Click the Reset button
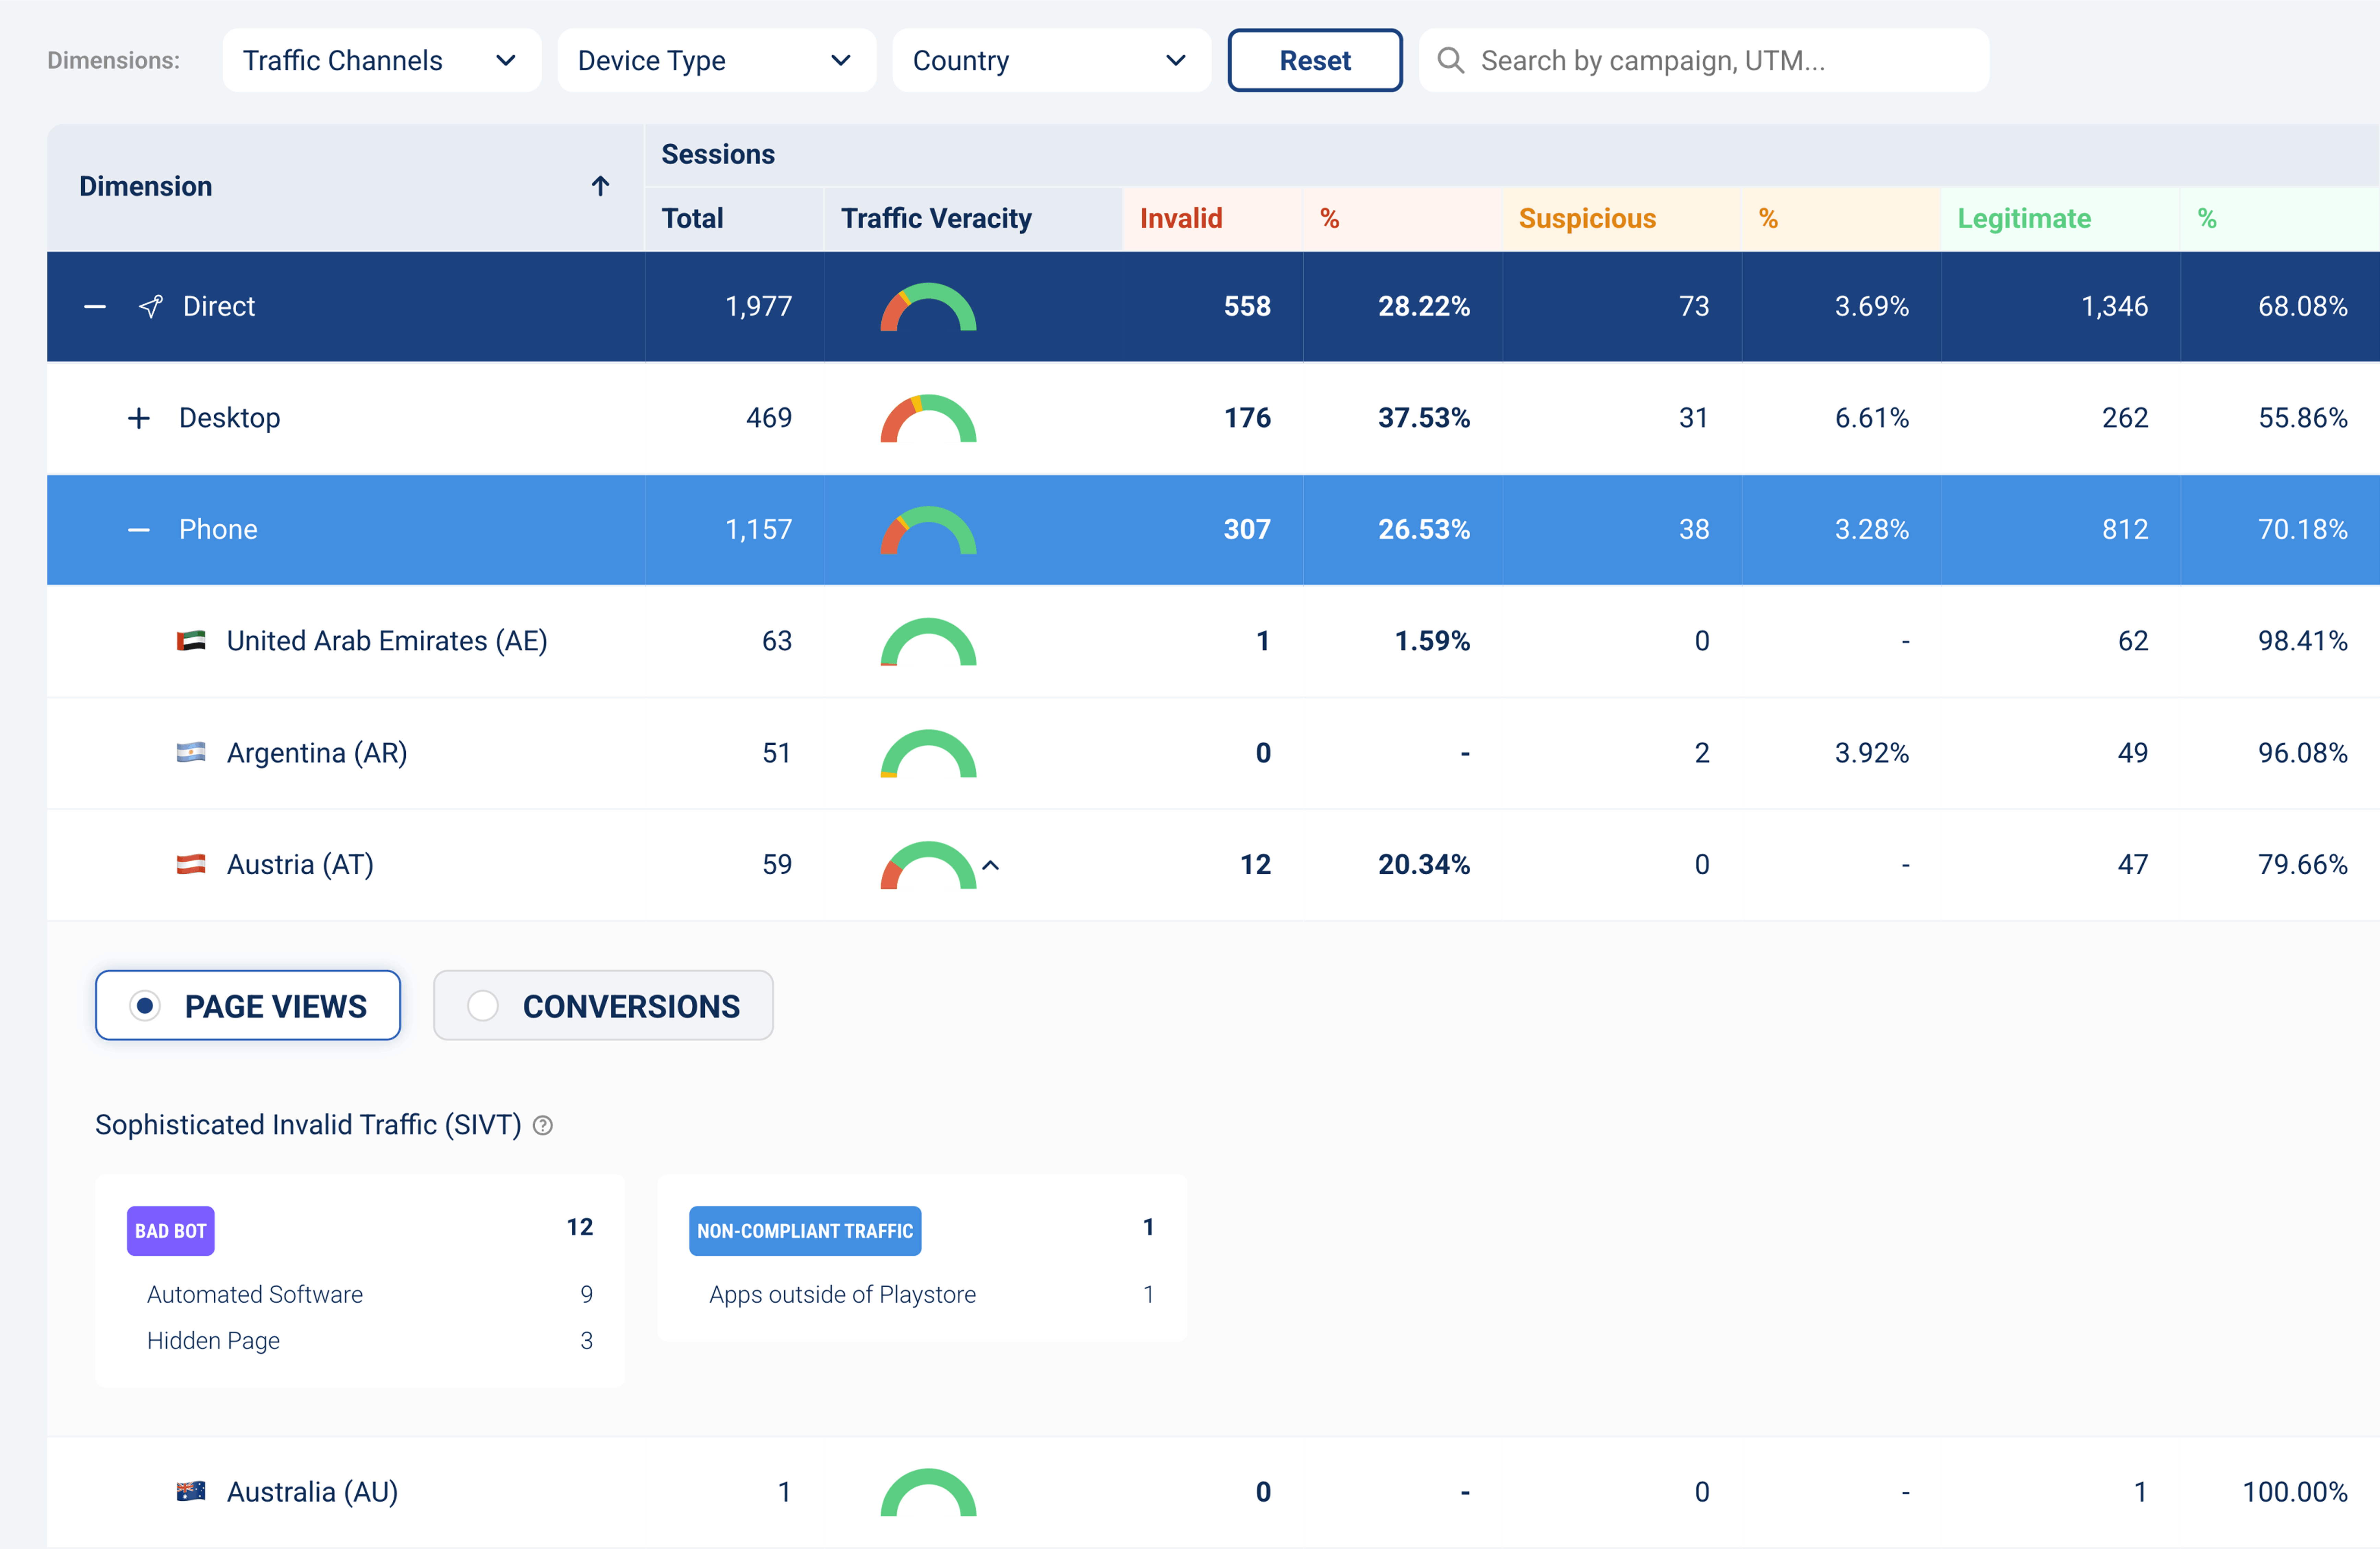The height and width of the screenshot is (1549, 2380). click(x=1315, y=60)
